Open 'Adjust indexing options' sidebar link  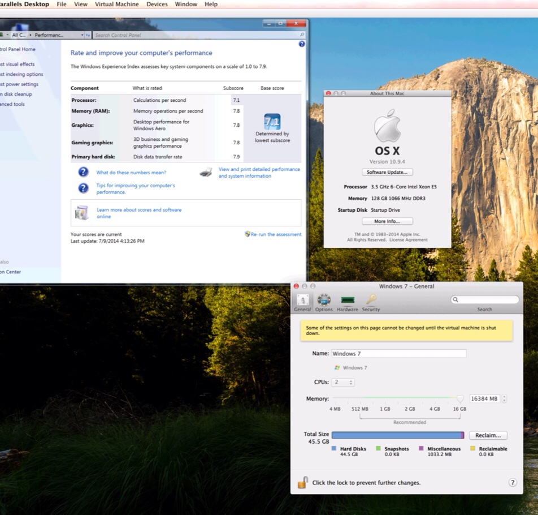point(21,74)
